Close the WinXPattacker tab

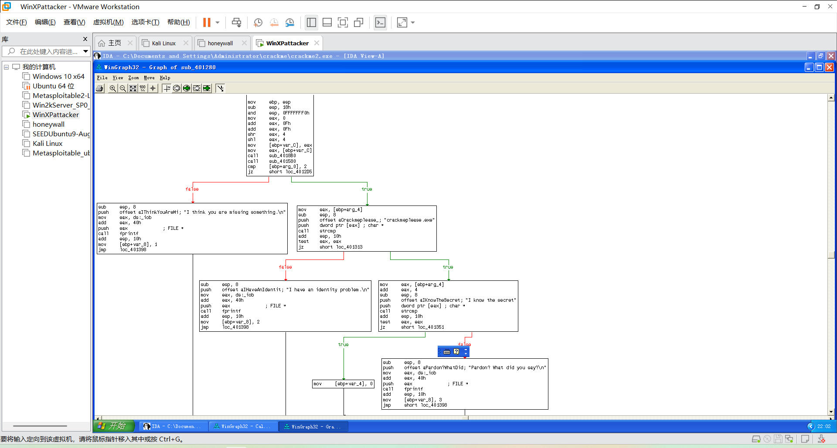pos(316,43)
